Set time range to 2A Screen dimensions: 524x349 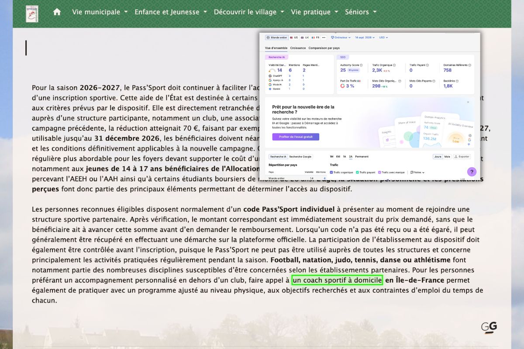(351, 157)
